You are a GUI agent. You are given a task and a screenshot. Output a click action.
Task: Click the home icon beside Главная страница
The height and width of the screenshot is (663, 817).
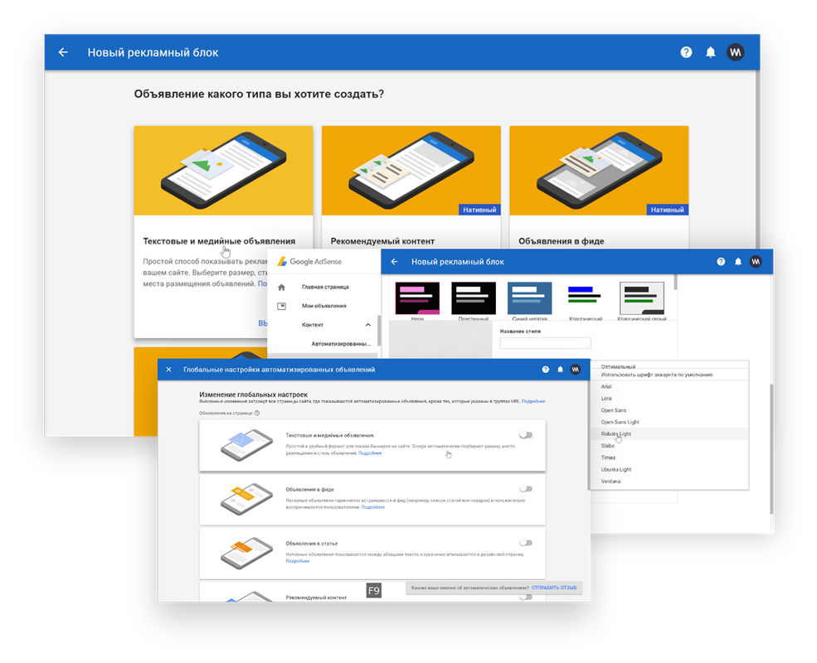click(x=281, y=287)
